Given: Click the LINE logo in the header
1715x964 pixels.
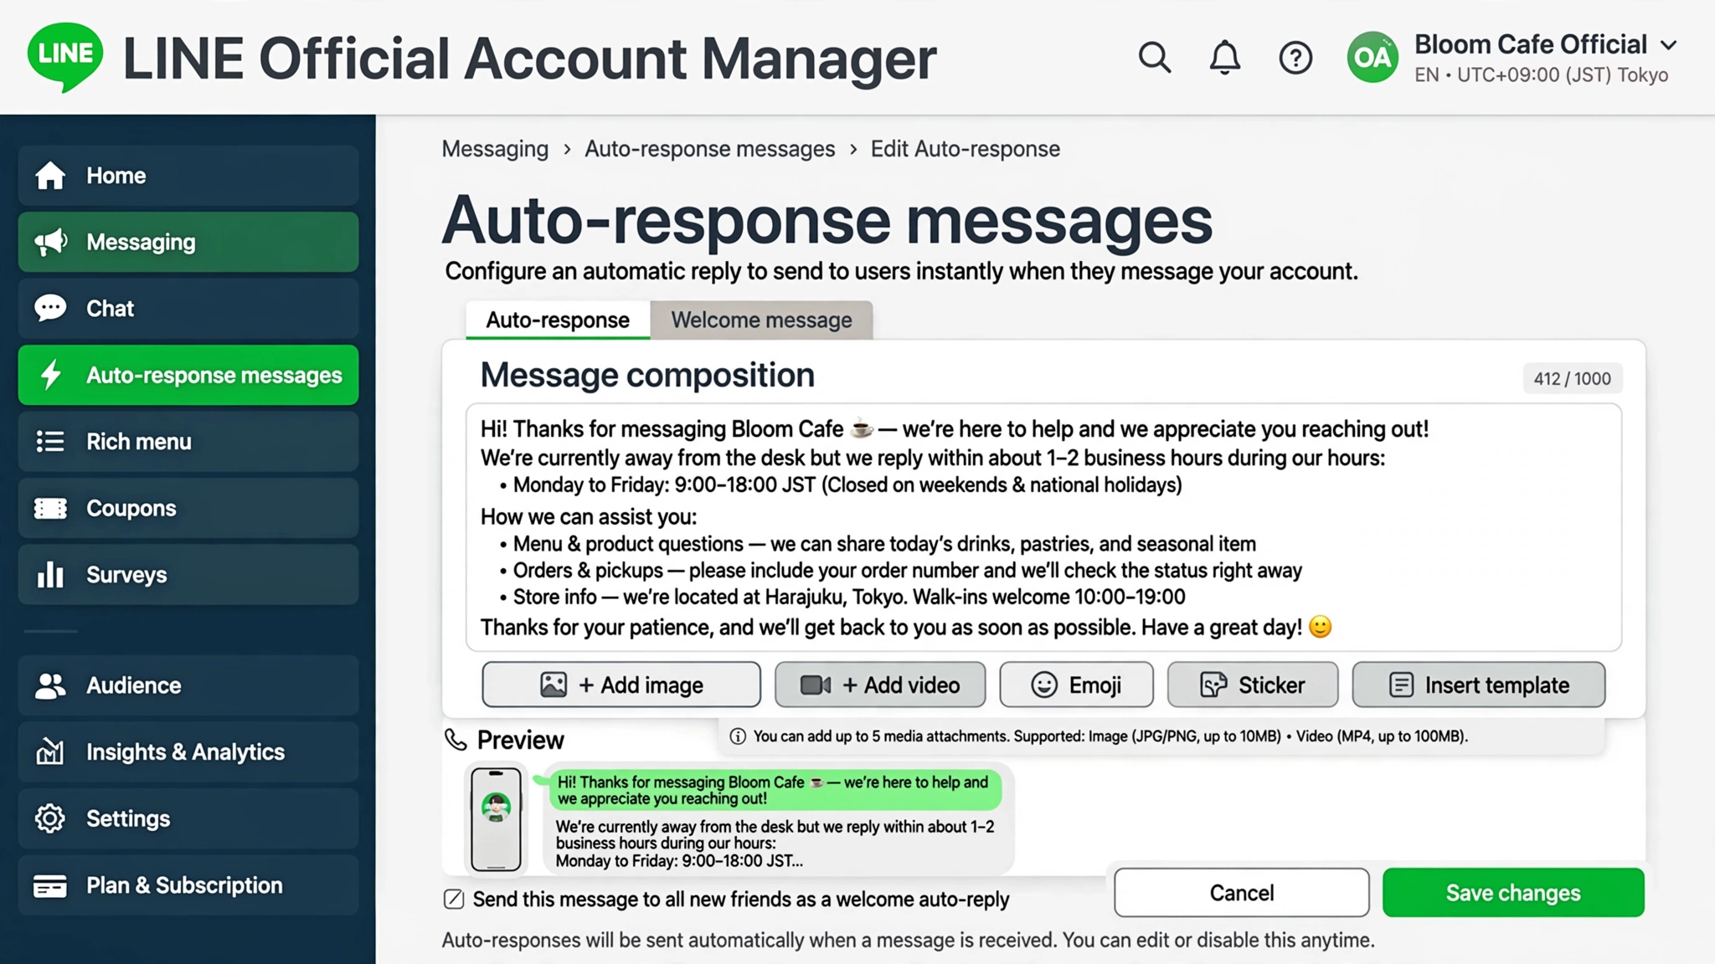Looking at the screenshot, I should 65,57.
